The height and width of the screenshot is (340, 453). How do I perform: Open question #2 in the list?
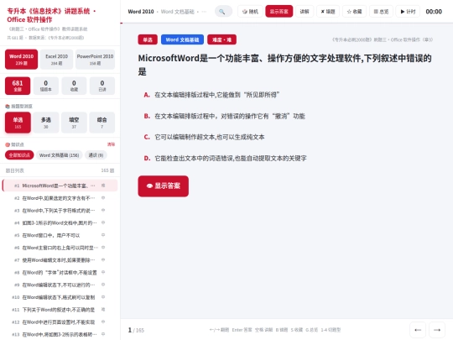pyautogui.click(x=60, y=198)
